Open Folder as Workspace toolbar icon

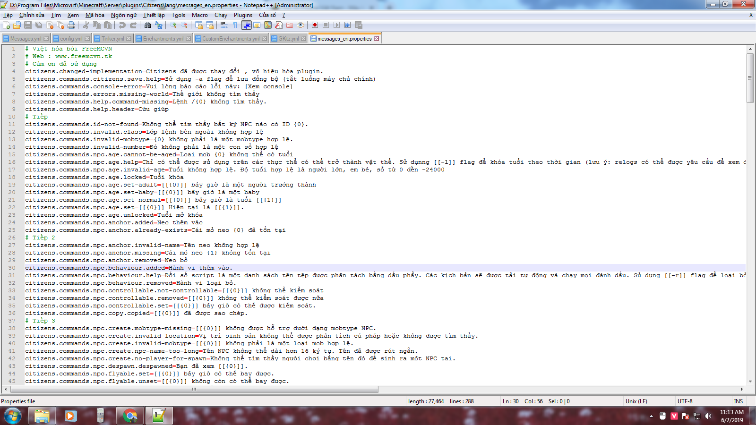pos(290,25)
